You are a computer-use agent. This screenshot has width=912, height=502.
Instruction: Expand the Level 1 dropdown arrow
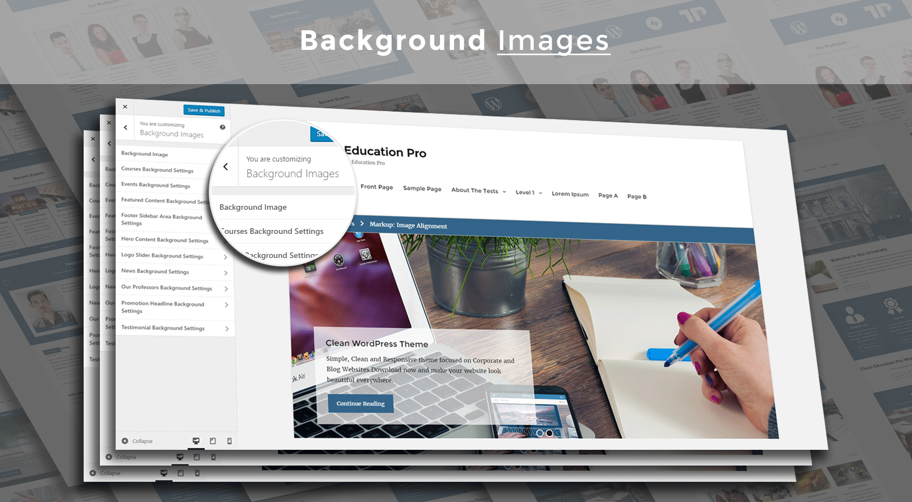coord(540,193)
